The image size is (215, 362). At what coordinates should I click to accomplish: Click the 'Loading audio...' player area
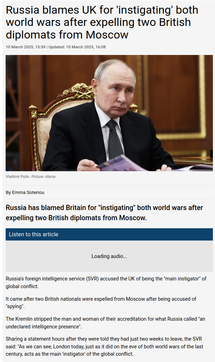coord(109,256)
